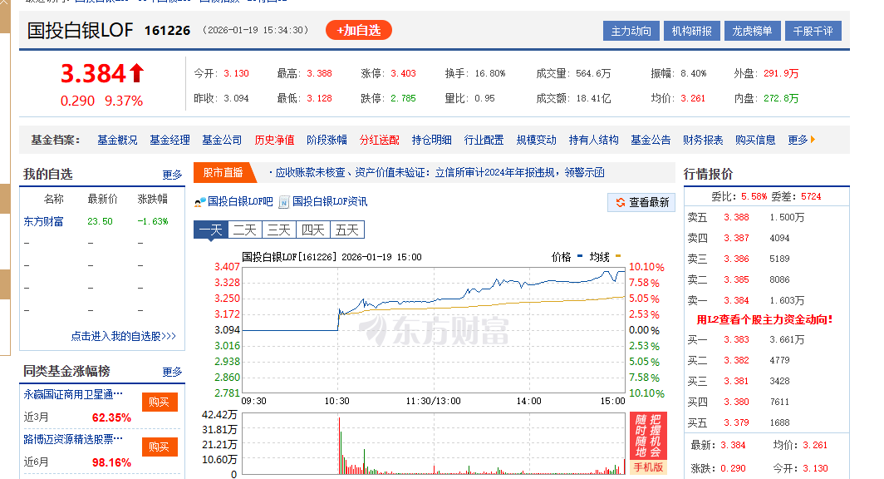Click 买四 volume 7611
Image resolution: width=884 pixels, height=479 pixels.
[779, 402]
